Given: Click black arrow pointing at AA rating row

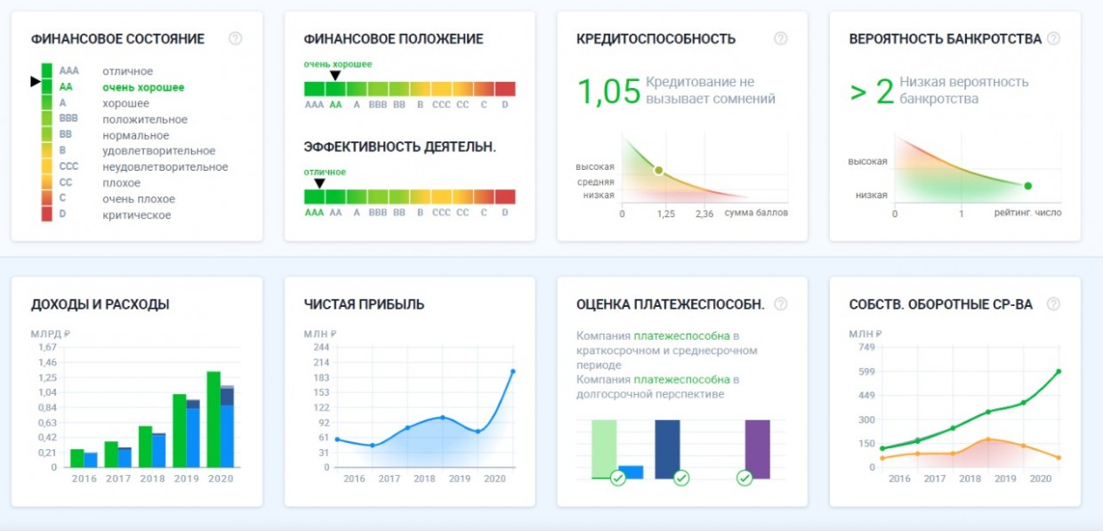Looking at the screenshot, I should click(x=36, y=82).
